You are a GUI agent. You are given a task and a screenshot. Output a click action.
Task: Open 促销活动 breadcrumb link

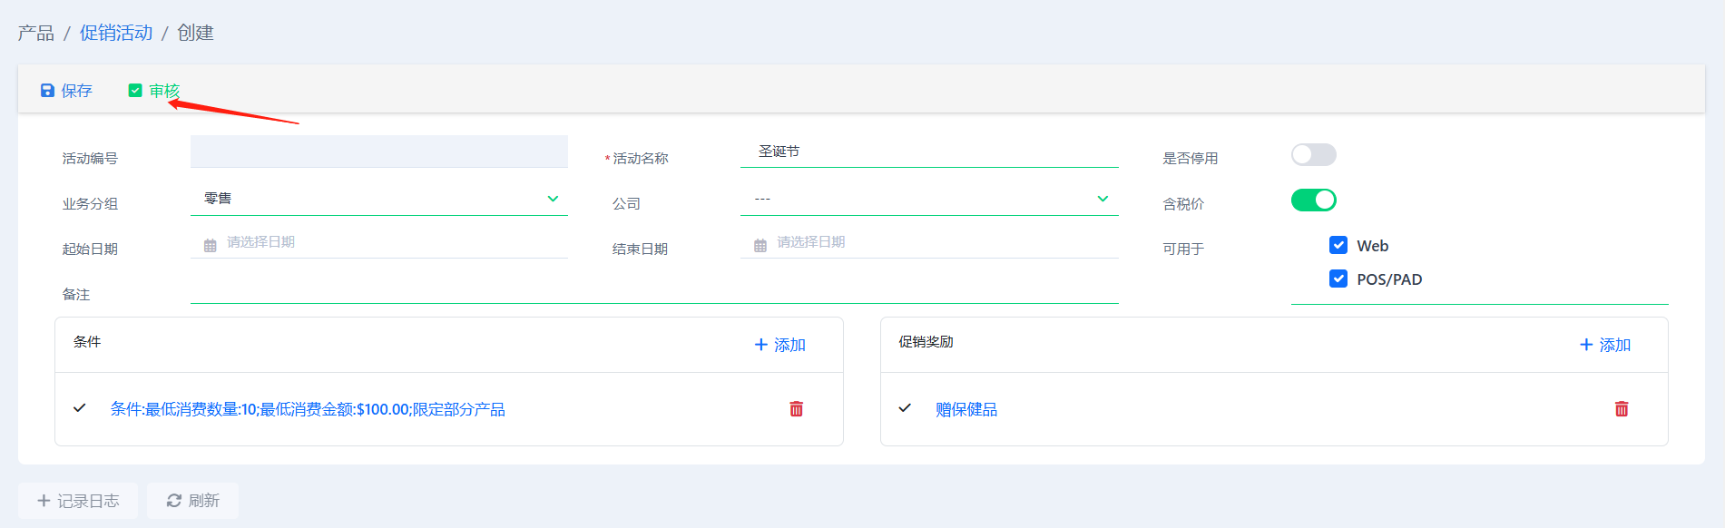point(116,33)
